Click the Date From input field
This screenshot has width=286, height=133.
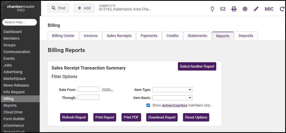[89, 89]
